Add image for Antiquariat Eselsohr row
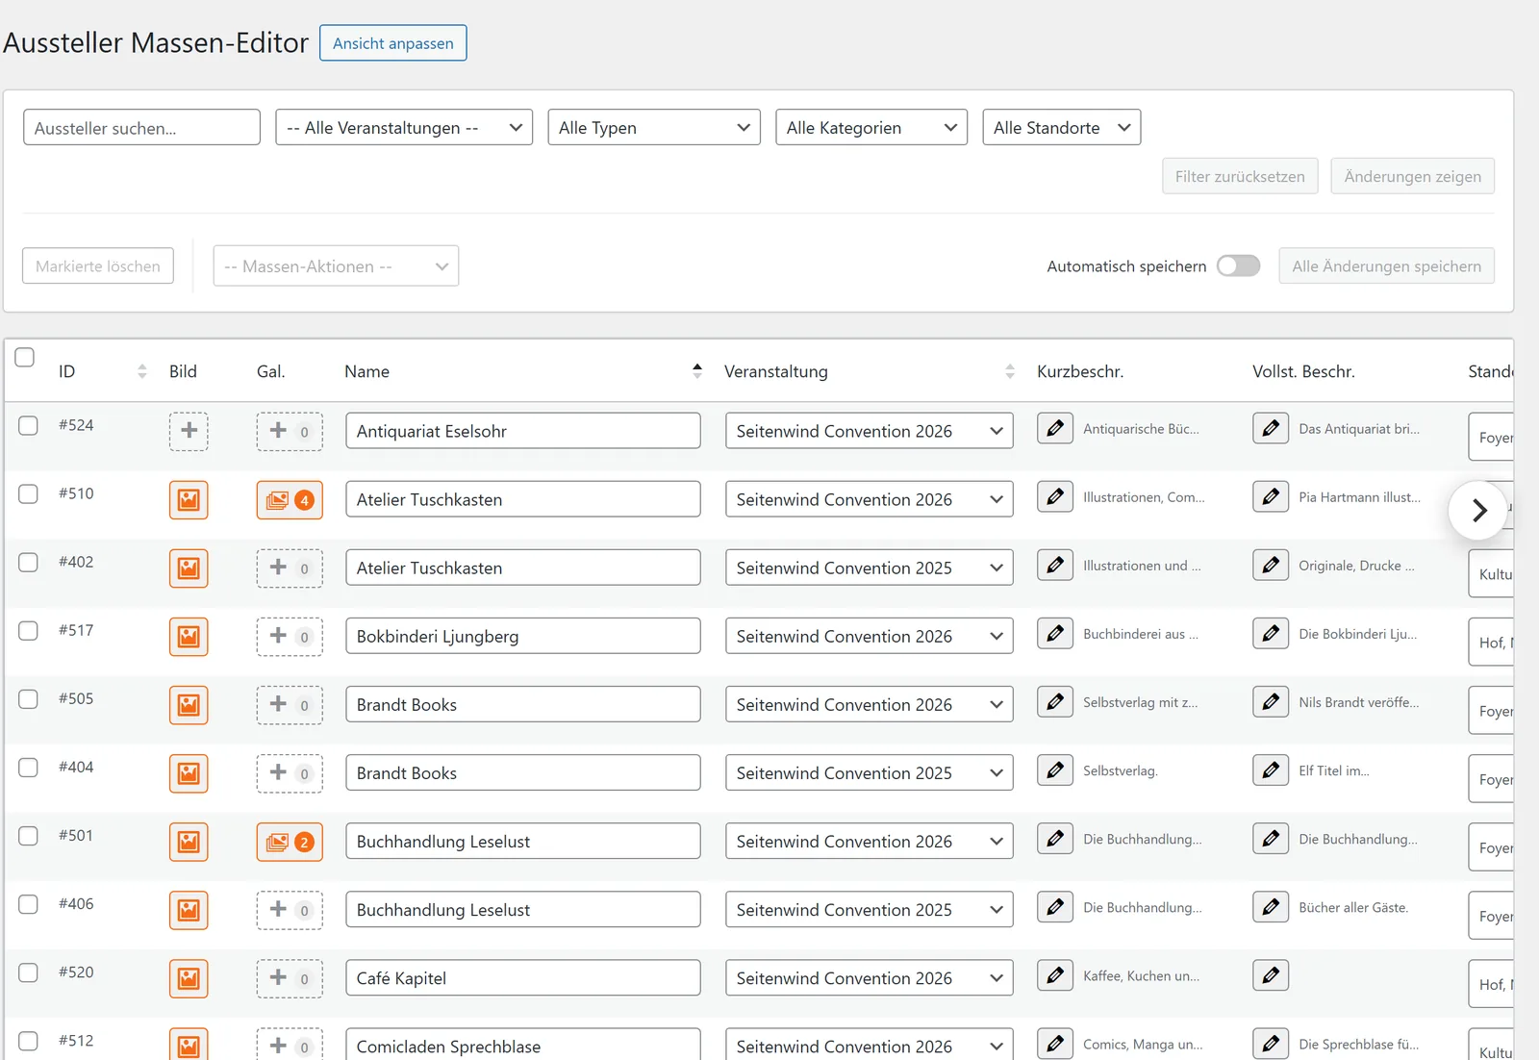Viewport: 1539px width, 1060px height. (x=189, y=431)
